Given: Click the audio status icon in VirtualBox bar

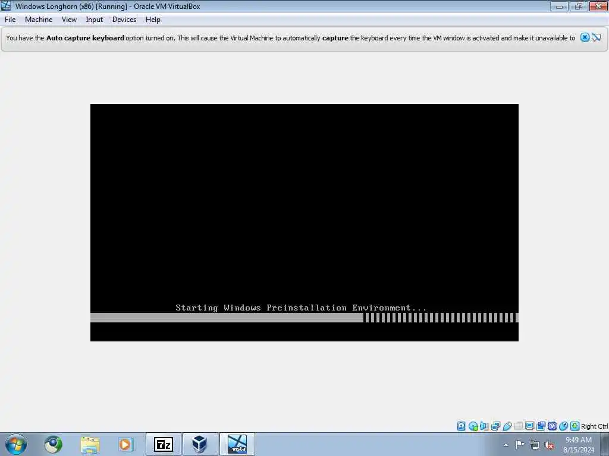Looking at the screenshot, I should (x=484, y=426).
